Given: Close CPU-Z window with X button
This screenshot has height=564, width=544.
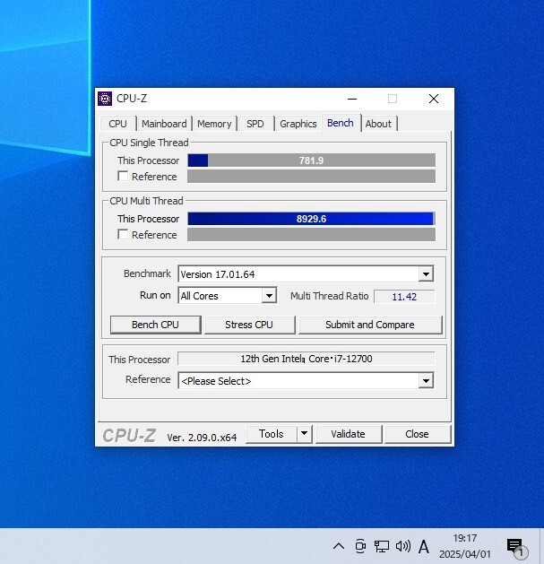Looking at the screenshot, I should pos(433,99).
